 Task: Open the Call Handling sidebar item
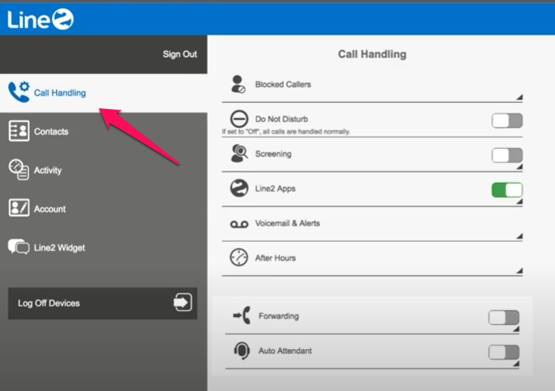pos(103,93)
